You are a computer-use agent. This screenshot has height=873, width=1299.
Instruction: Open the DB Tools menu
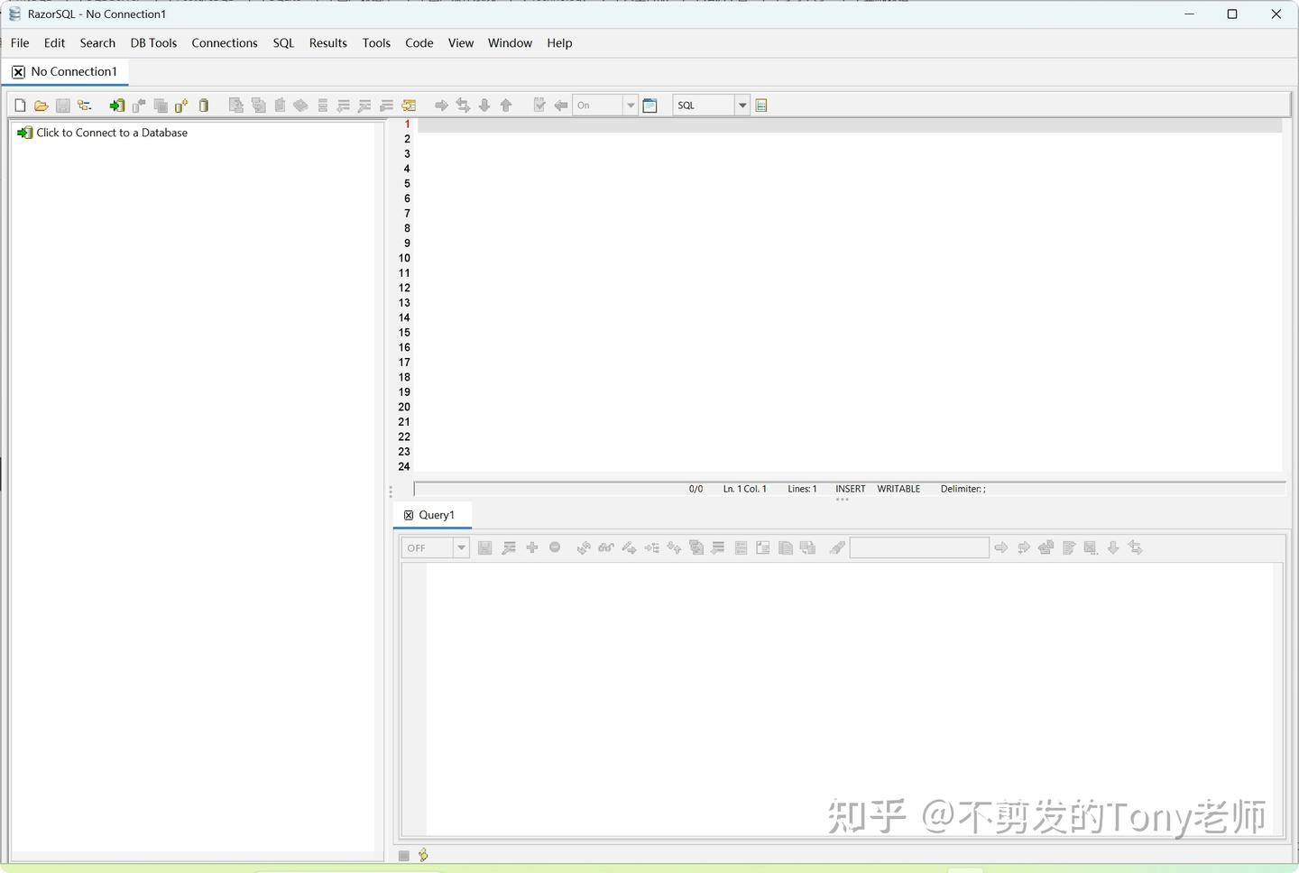[153, 43]
